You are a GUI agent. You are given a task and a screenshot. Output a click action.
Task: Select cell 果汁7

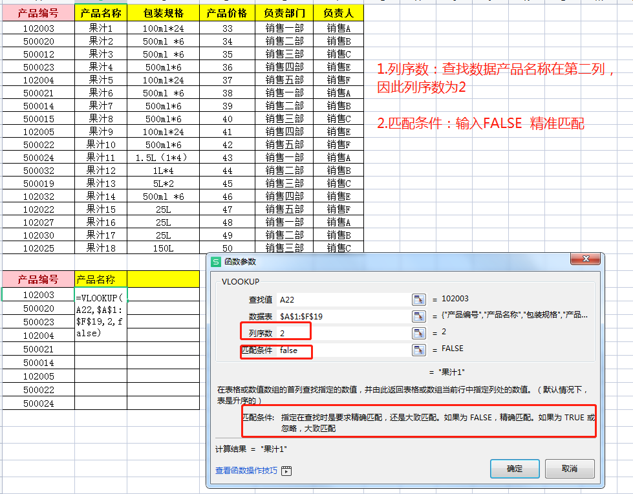(x=101, y=105)
